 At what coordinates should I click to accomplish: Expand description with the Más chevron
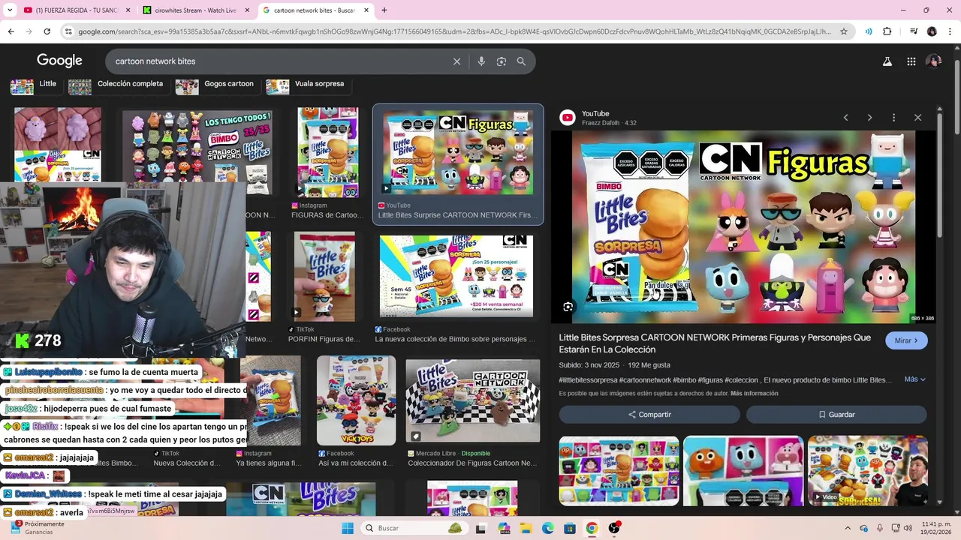pos(915,379)
